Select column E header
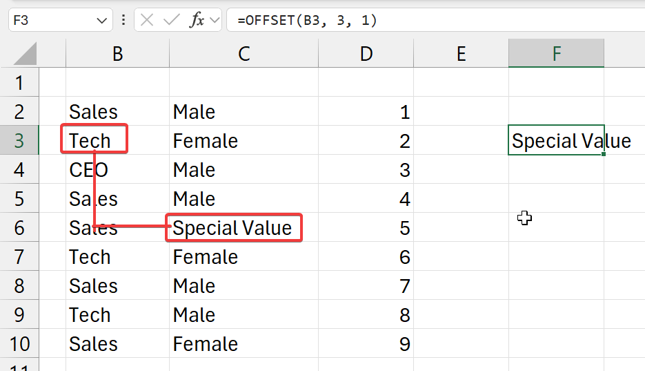Image resolution: width=645 pixels, height=371 pixels. 461,54
